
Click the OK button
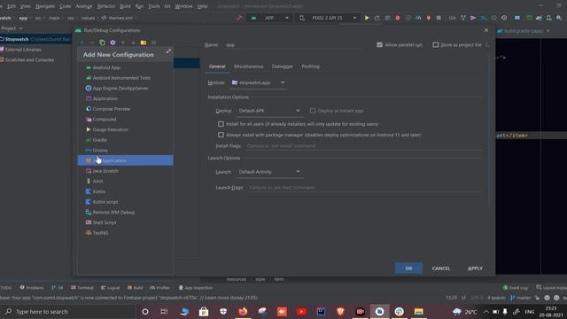click(408, 268)
